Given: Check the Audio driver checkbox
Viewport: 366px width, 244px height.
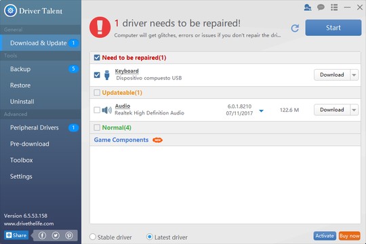Looking at the screenshot, I should [x=97, y=110].
